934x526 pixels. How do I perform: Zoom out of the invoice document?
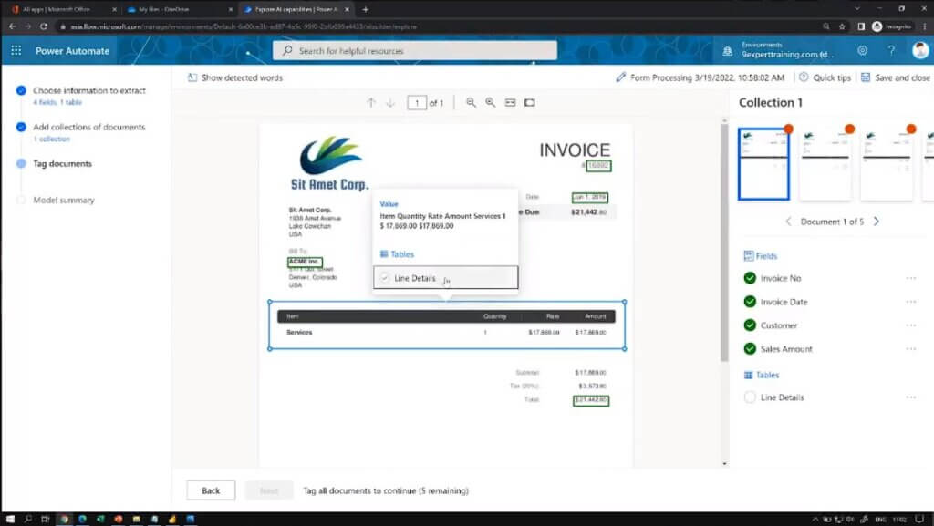point(471,102)
